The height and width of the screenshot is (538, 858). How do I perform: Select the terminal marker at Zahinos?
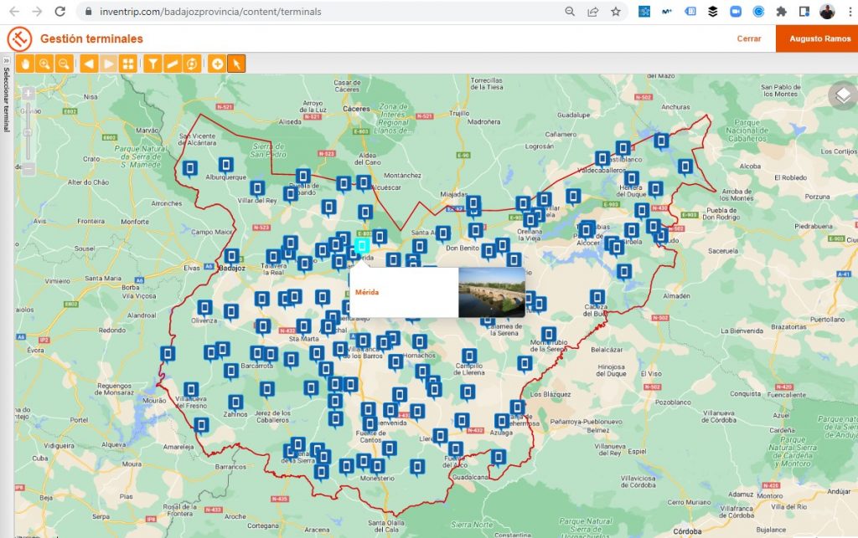pos(235,403)
